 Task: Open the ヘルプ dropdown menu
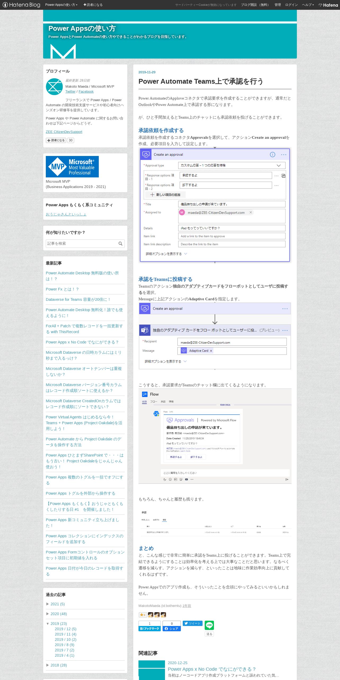[308, 5]
